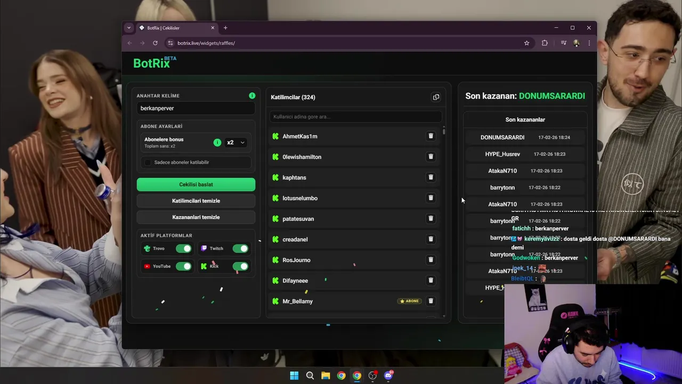Toggle Trovo platform off
This screenshot has height=384, width=682.
point(184,249)
